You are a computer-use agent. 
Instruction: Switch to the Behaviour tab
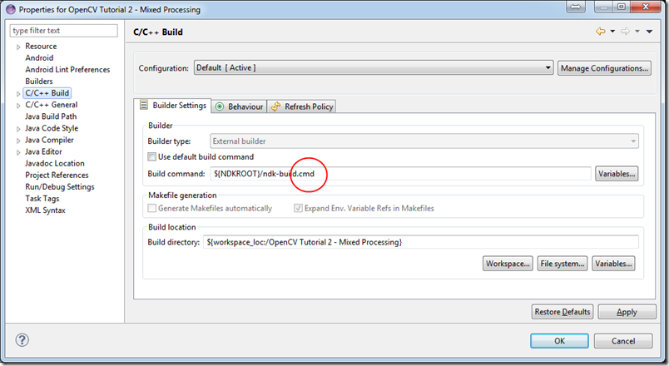[240, 106]
